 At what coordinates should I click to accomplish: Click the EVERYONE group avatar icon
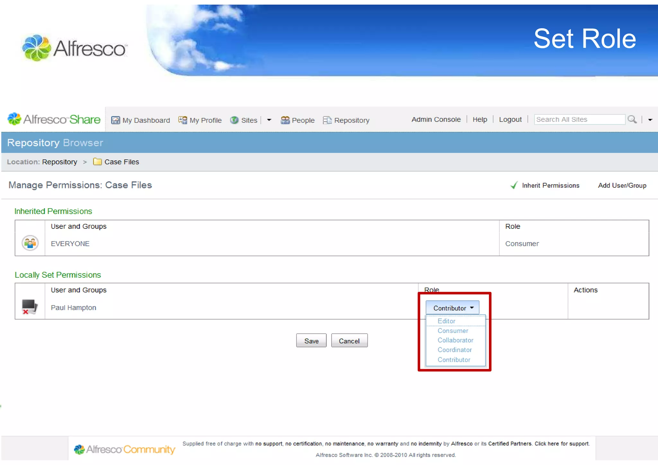[30, 243]
